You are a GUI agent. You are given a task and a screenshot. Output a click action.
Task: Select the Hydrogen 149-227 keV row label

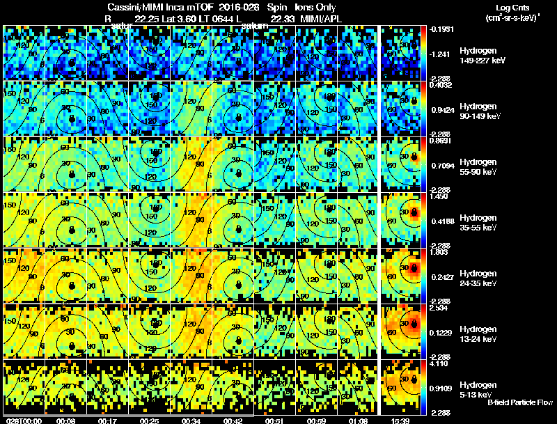pyautogui.click(x=483, y=56)
